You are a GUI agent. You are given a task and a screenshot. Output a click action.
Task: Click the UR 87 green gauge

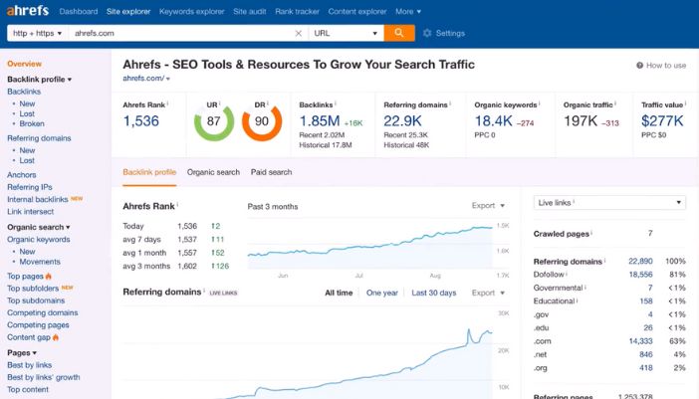click(213, 121)
